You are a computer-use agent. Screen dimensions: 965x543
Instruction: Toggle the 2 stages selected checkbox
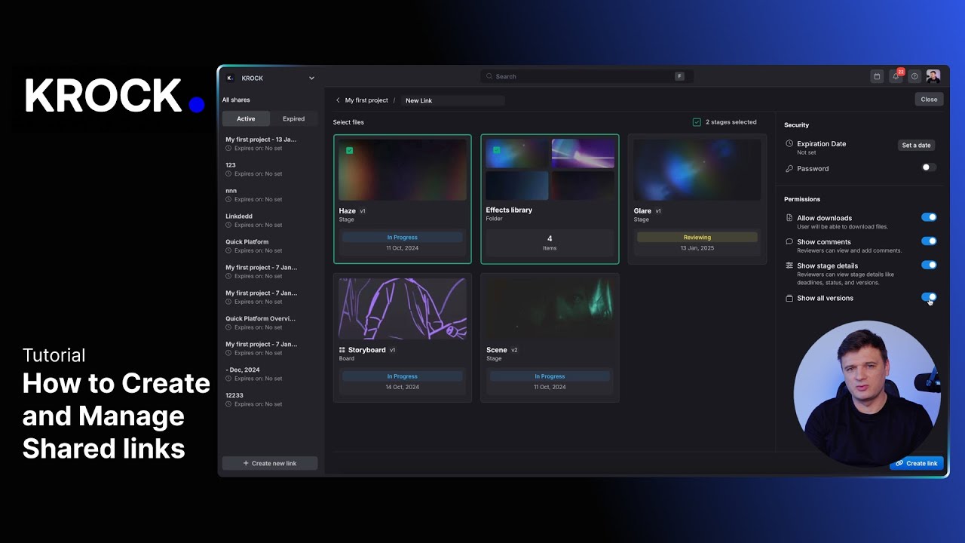(x=697, y=122)
